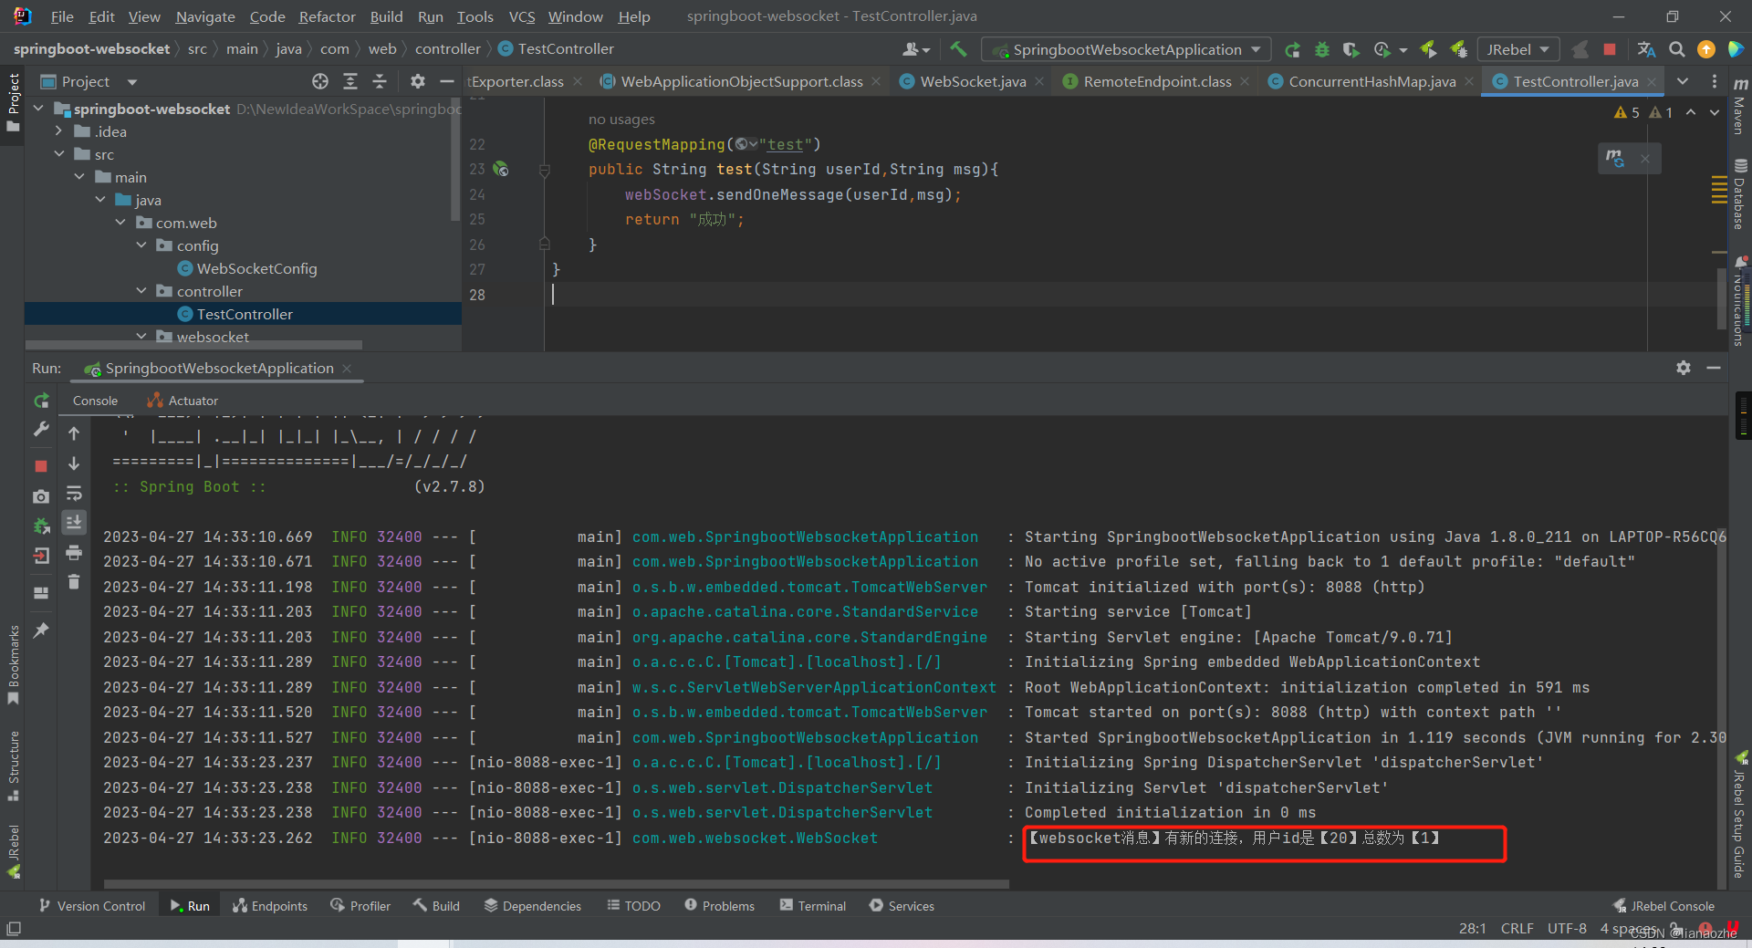
Task: Toggle Soft-Wrap in the console toolbar
Action: (74, 494)
